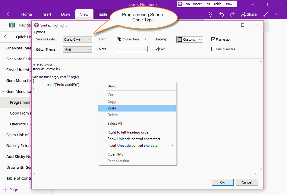Viewport: 287px width, 195px height.
Task: Open the Gem add-in Draw menu
Action: pyautogui.click(x=228, y=4)
